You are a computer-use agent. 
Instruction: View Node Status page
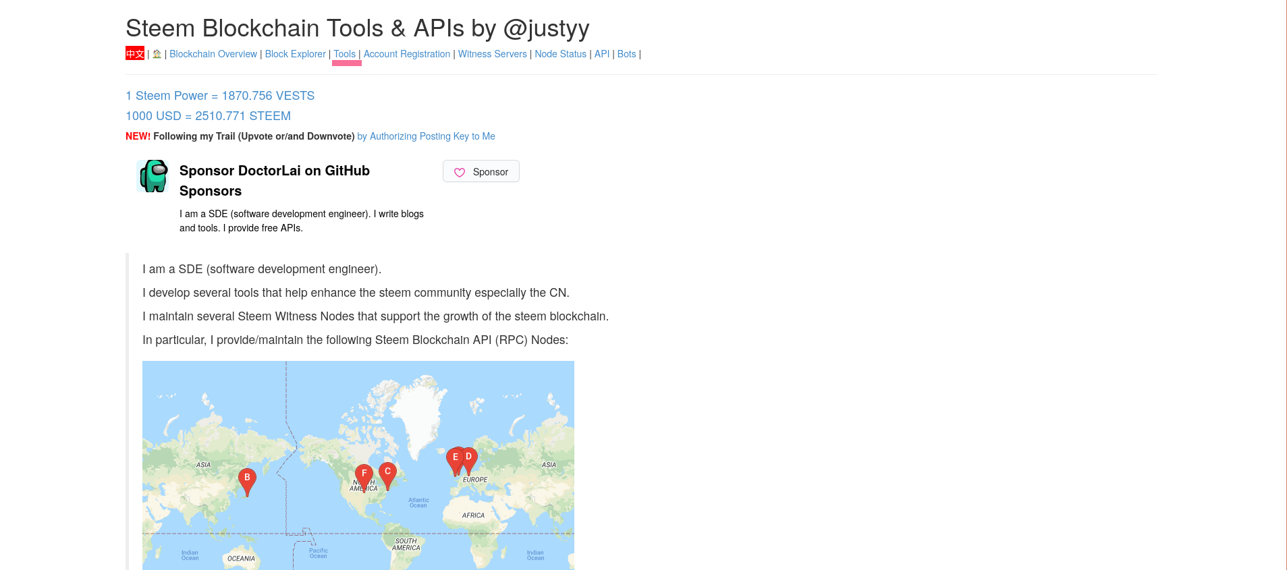point(561,54)
